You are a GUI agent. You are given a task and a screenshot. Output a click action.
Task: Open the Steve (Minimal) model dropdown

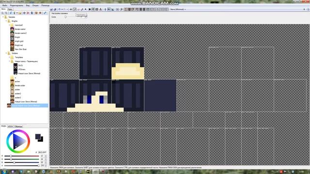178,9
